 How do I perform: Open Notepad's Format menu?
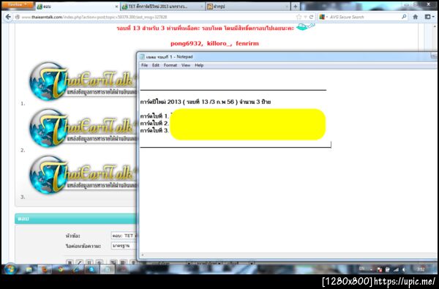[170, 65]
